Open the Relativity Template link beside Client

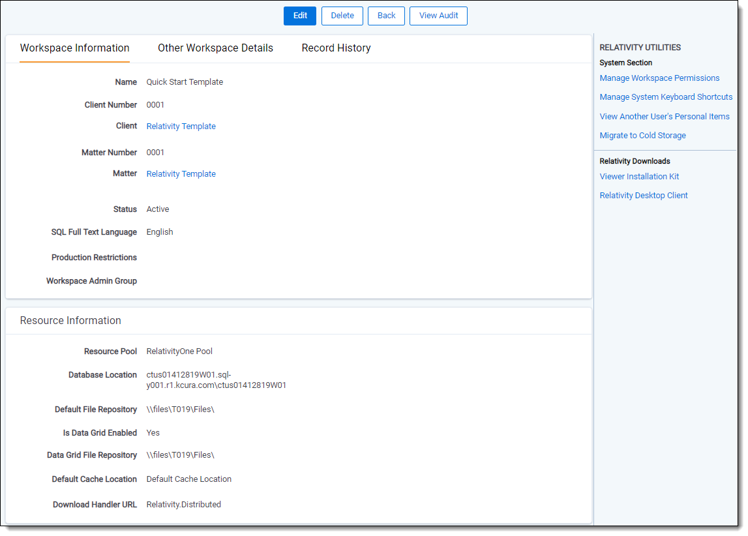(181, 127)
